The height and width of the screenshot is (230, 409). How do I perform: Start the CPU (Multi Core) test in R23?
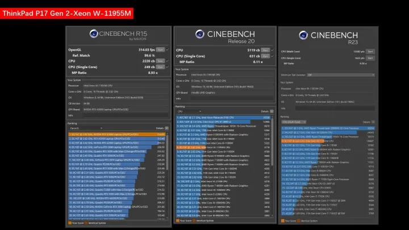pyautogui.click(x=371, y=51)
